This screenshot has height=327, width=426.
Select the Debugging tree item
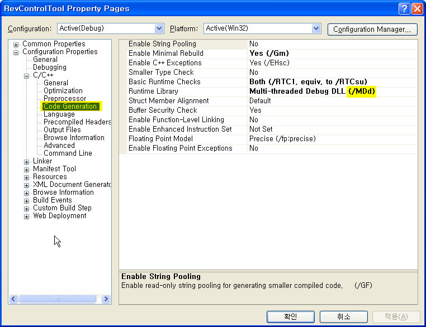[49, 68]
